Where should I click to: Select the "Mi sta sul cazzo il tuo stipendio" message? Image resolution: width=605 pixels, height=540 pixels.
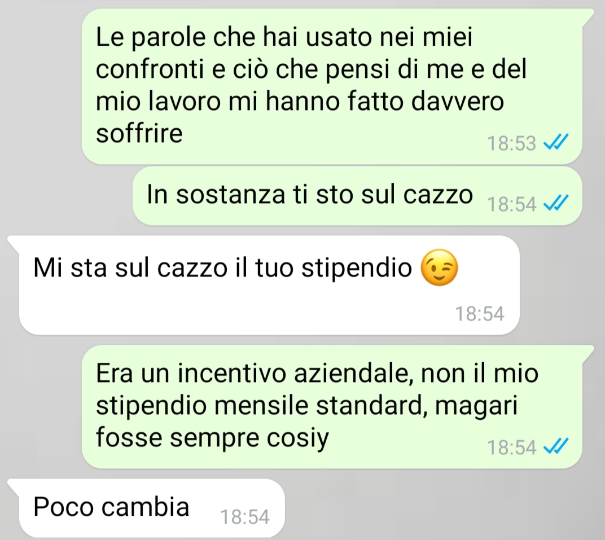tap(269, 285)
